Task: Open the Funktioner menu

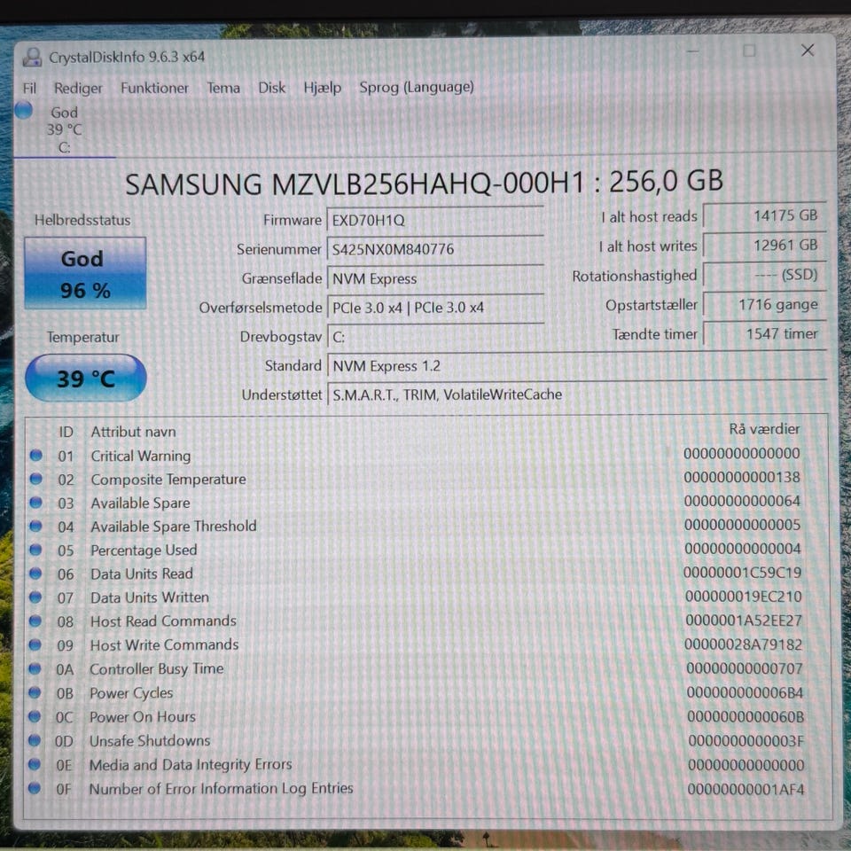Action: 154,88
